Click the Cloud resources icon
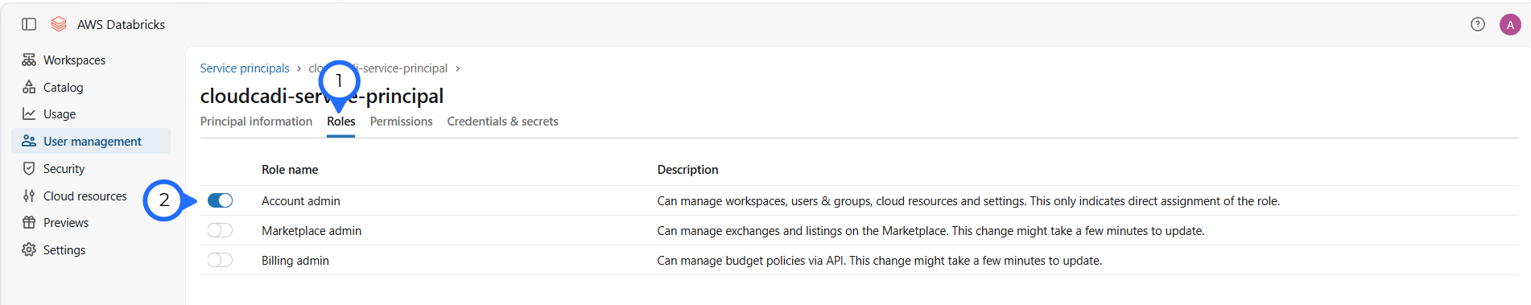Viewport: 1531px width, 305px height. (x=29, y=196)
